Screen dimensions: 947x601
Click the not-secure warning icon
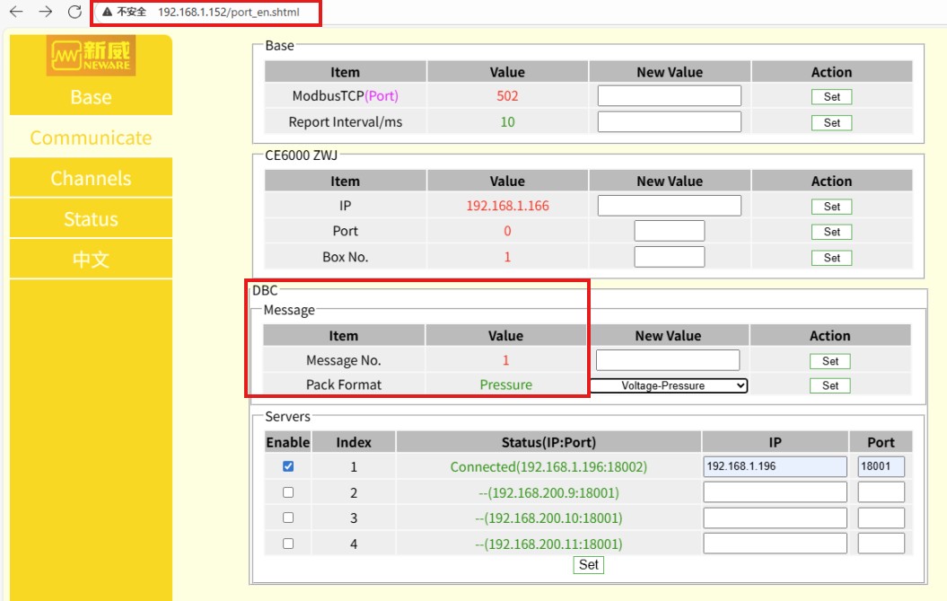(107, 13)
